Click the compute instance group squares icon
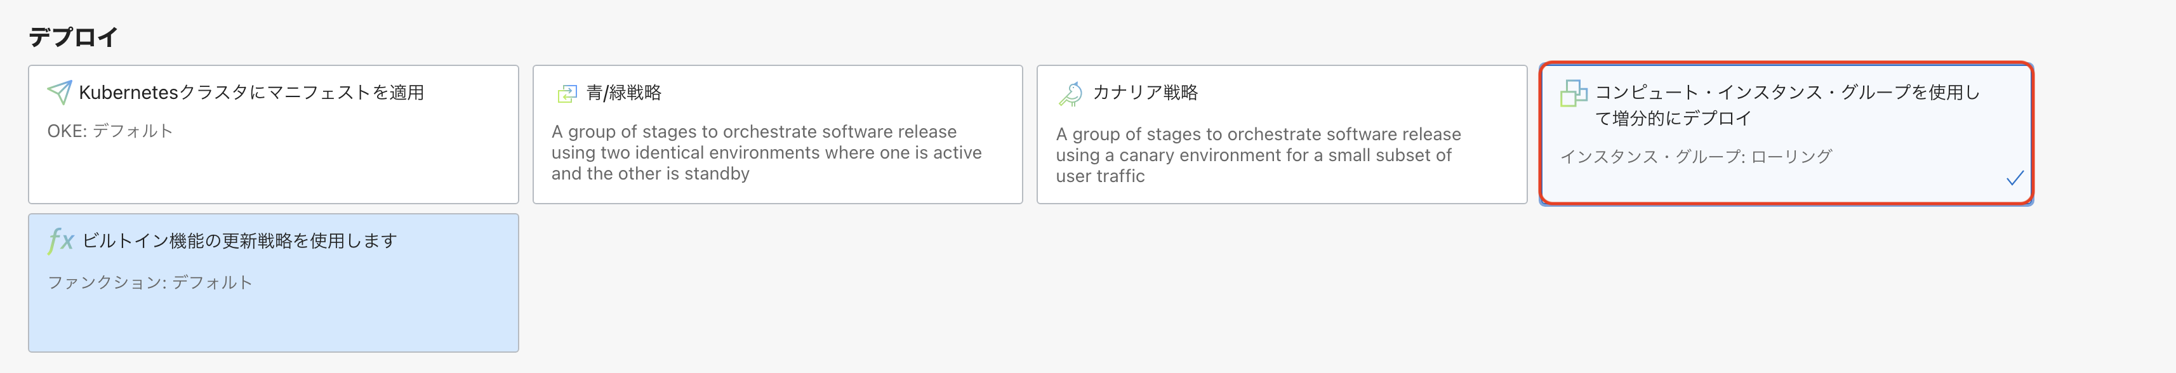Screen dimensions: 2176x373 pos(1573,93)
